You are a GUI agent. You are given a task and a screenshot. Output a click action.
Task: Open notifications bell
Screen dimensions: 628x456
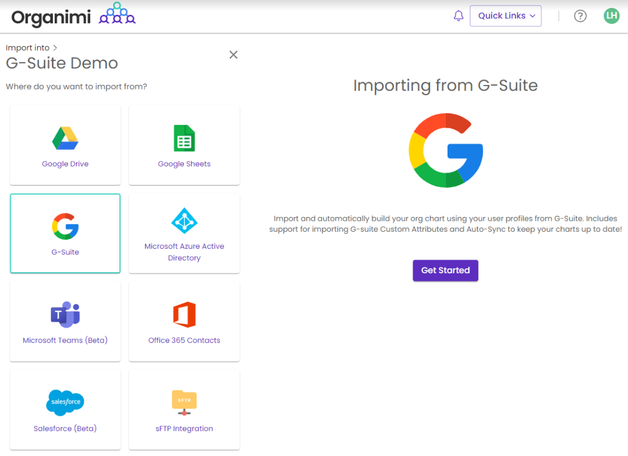(x=458, y=16)
